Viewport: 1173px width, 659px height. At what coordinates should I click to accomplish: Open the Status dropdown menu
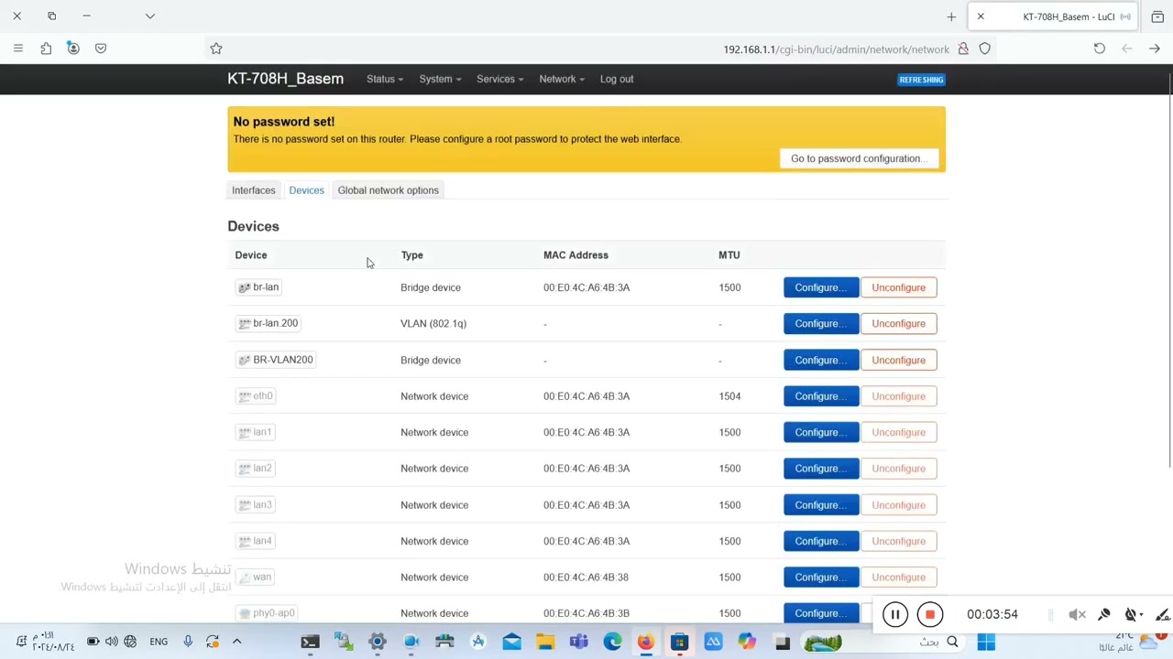[x=385, y=79]
